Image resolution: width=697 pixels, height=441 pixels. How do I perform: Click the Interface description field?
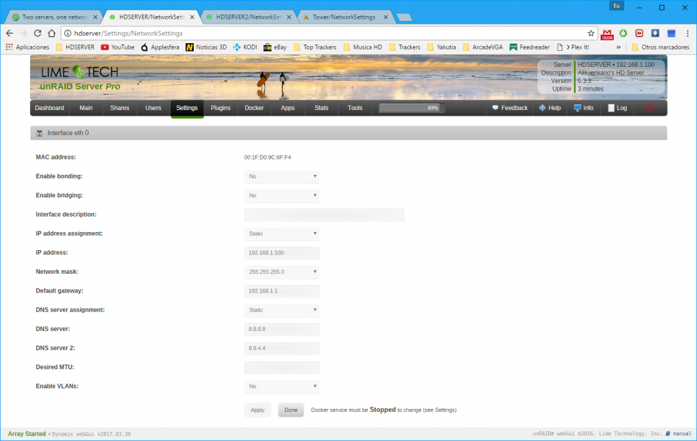click(x=324, y=215)
